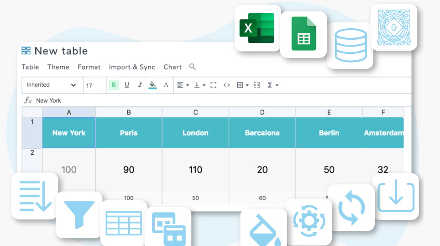Image resolution: width=440 pixels, height=246 pixels.
Task: Click the blue table grid tile
Action: 124,223
